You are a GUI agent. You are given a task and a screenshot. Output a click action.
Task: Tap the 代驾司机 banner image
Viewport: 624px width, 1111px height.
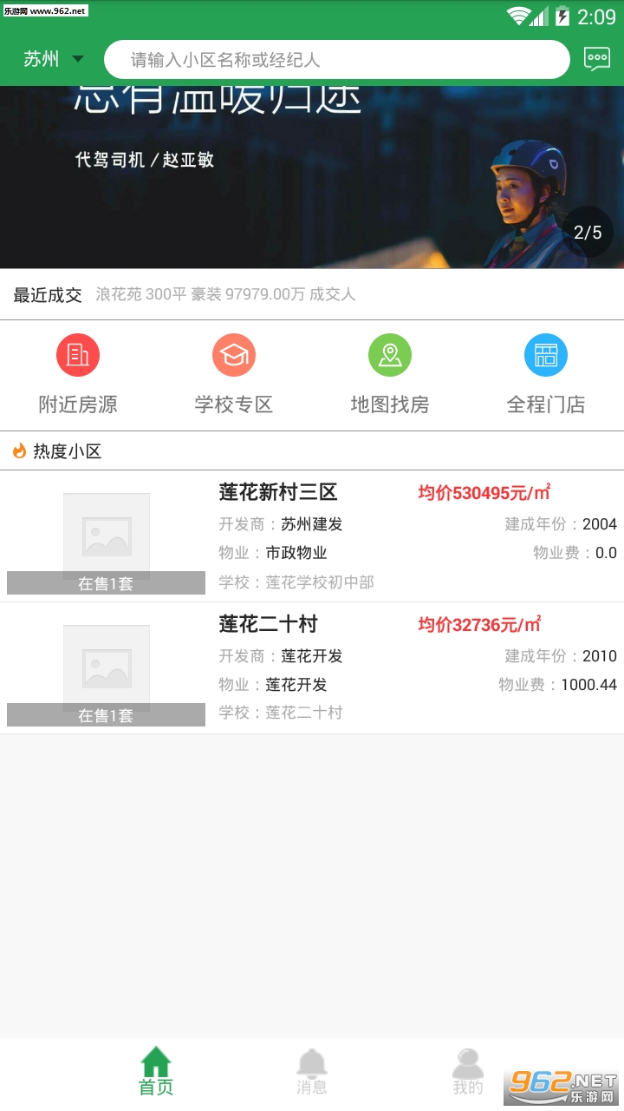312,177
